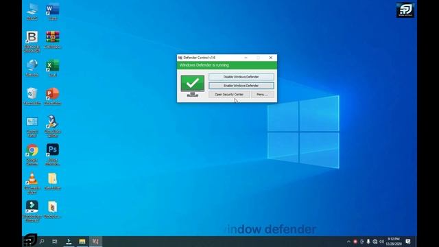Open the taskbar clock and date
The image size is (439, 247).
pyautogui.click(x=394, y=242)
